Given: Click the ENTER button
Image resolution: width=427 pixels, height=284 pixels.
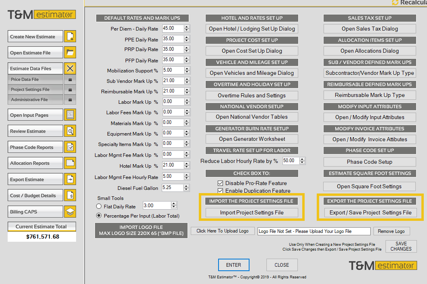Looking at the screenshot, I should pos(234,265).
